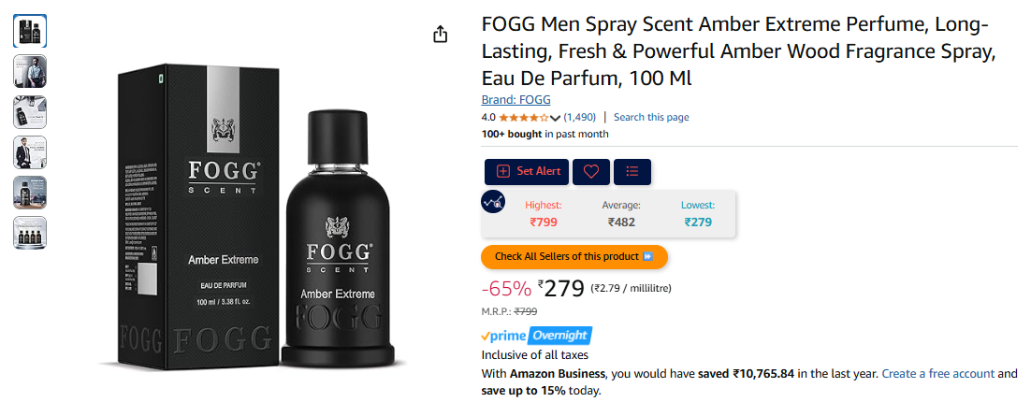
Task: Click the star rating icons
Action: point(523,118)
